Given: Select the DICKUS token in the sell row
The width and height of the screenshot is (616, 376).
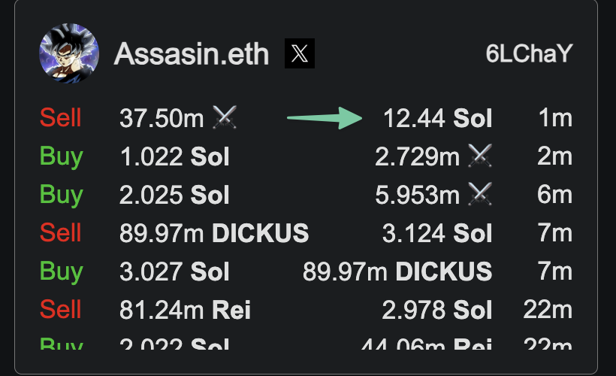Looking at the screenshot, I should (x=261, y=233).
